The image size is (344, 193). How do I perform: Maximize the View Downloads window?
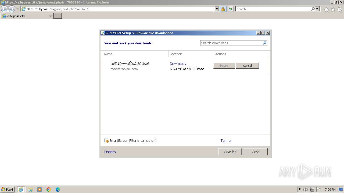click(263, 33)
